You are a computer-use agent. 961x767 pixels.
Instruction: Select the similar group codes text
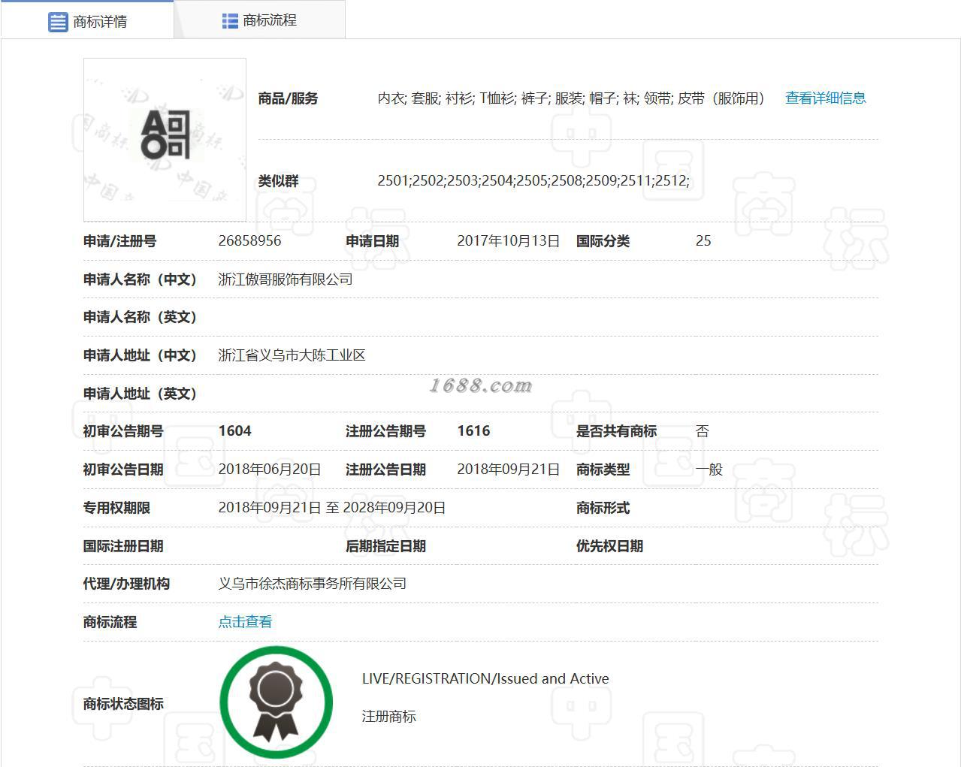coord(533,180)
